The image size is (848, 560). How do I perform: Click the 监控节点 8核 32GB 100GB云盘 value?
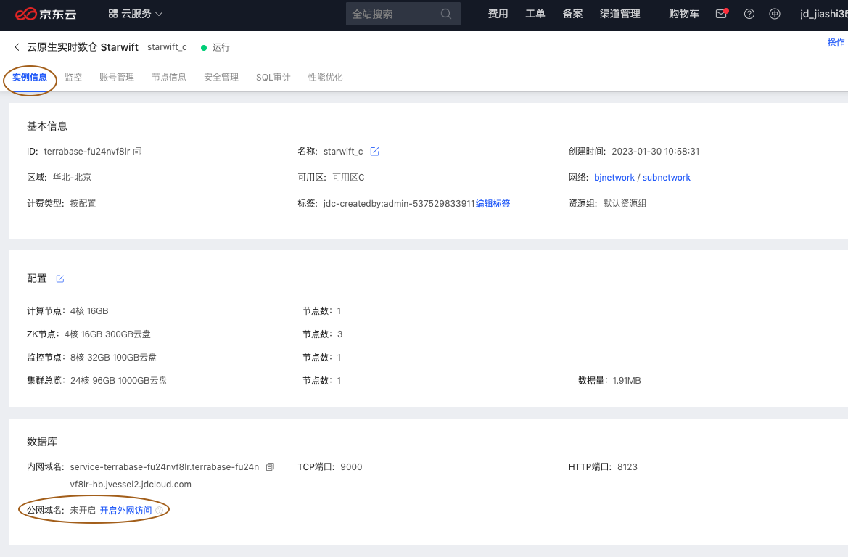pos(113,358)
